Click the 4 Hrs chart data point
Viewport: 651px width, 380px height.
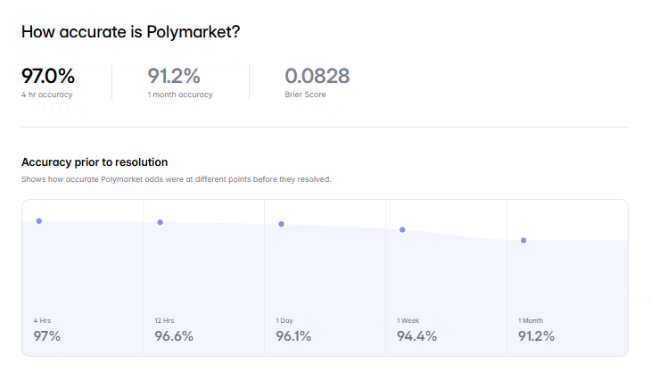39,221
